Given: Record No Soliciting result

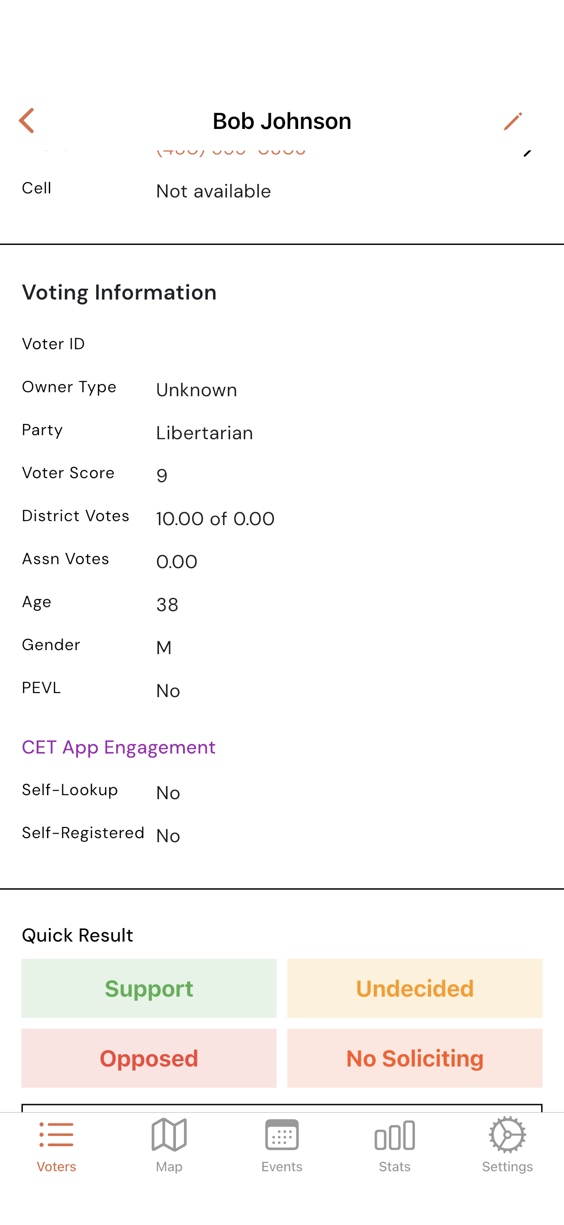Looking at the screenshot, I should [414, 1058].
